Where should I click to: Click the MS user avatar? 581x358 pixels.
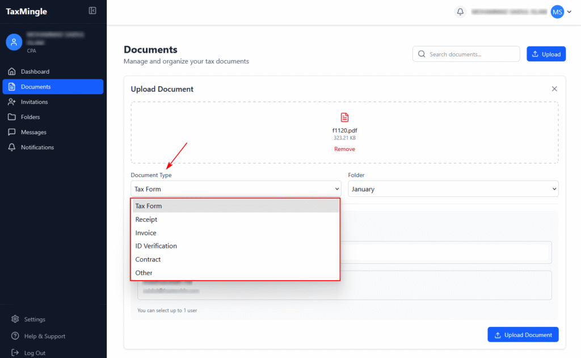coord(557,11)
